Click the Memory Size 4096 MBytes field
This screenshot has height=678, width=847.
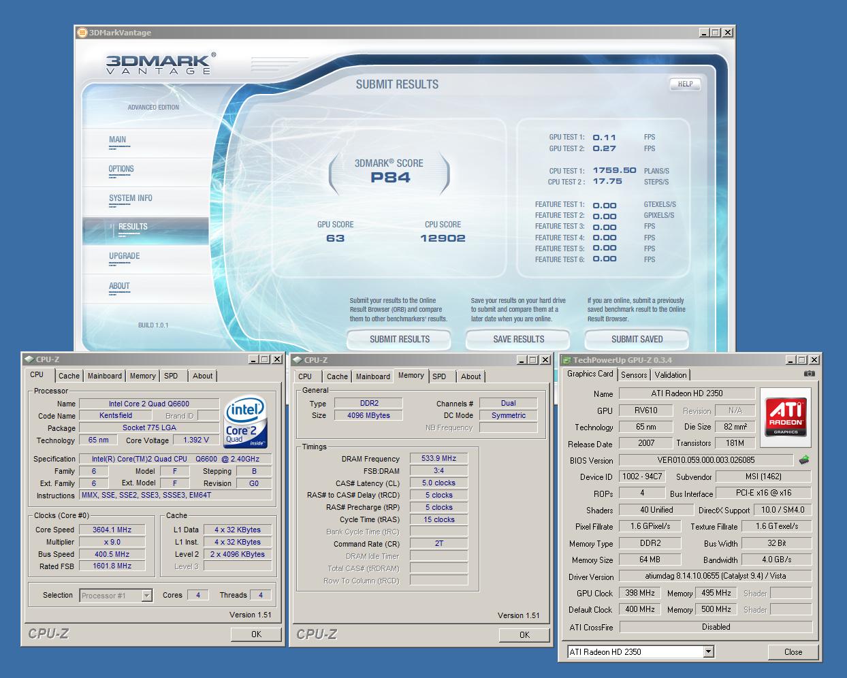(368, 415)
